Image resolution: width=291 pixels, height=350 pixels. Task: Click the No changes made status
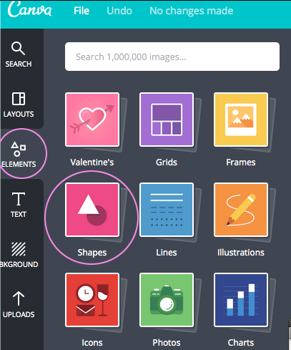[x=192, y=11]
